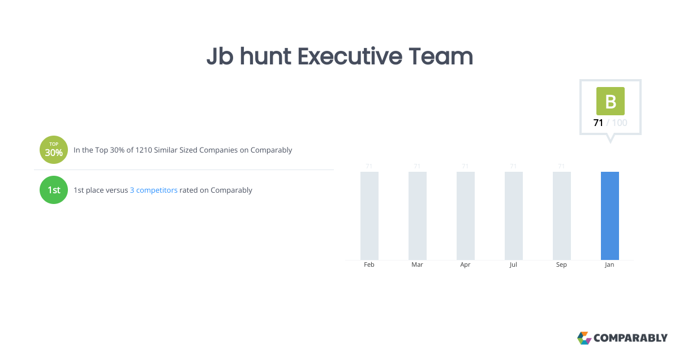The image size is (679, 356).
Task: Select the Mar bar in chart
Action: coord(417,215)
